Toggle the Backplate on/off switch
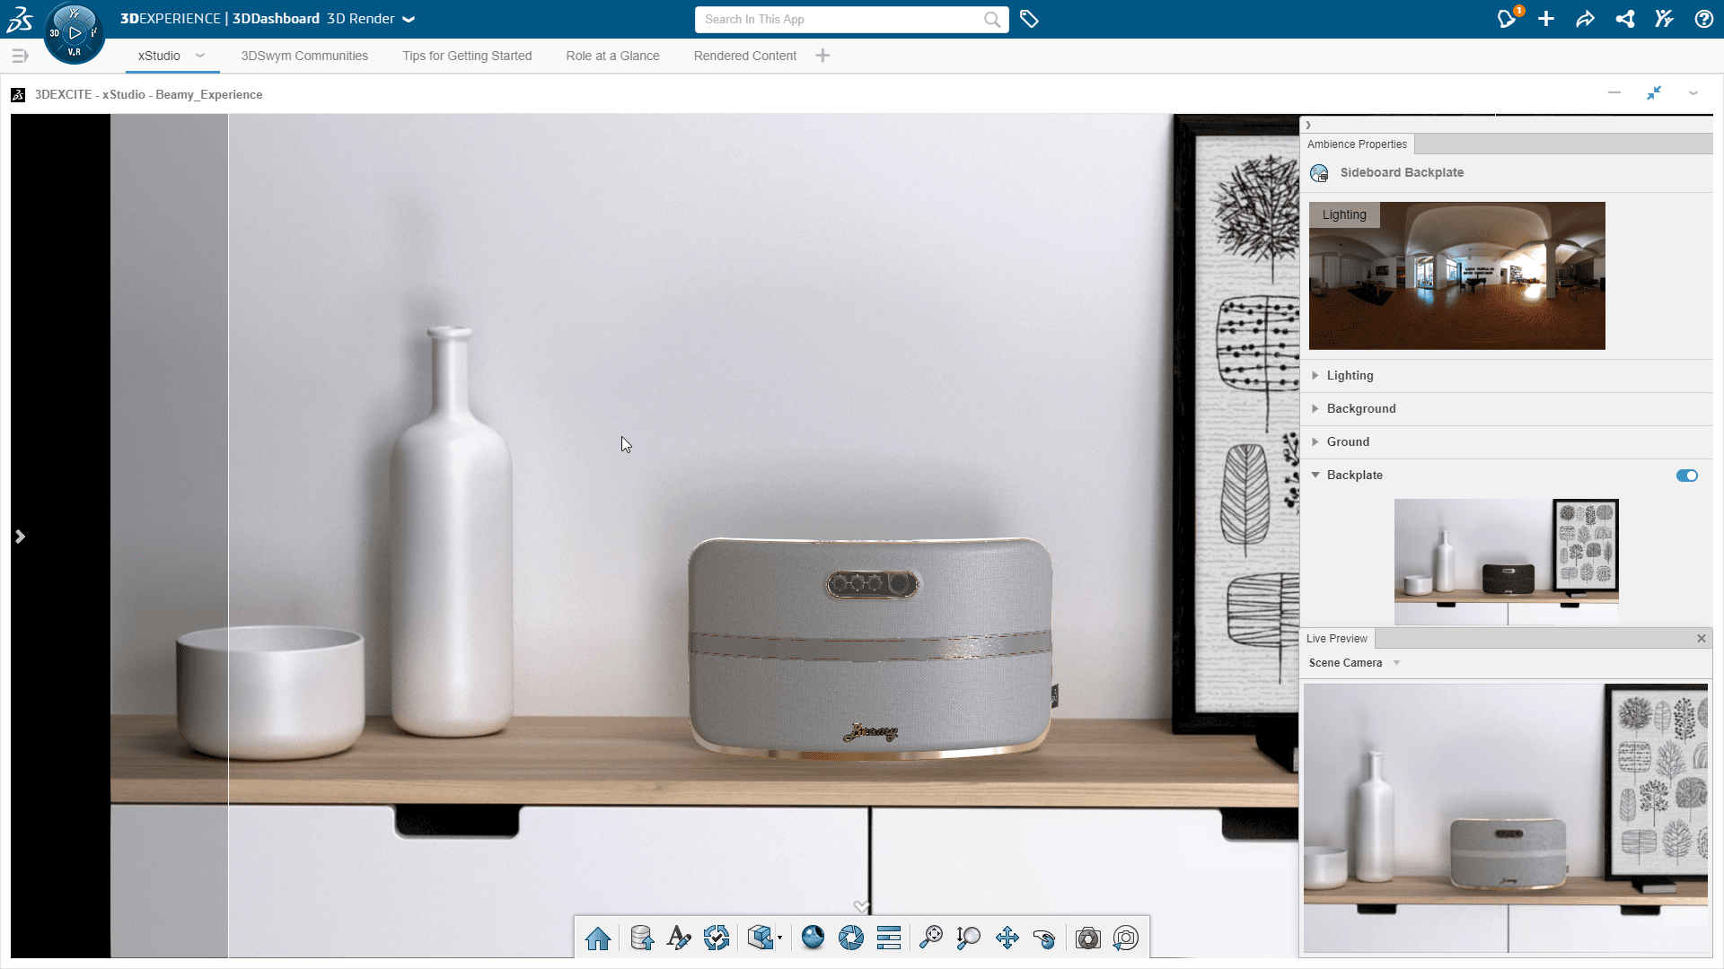This screenshot has width=1724, height=969. click(x=1687, y=475)
